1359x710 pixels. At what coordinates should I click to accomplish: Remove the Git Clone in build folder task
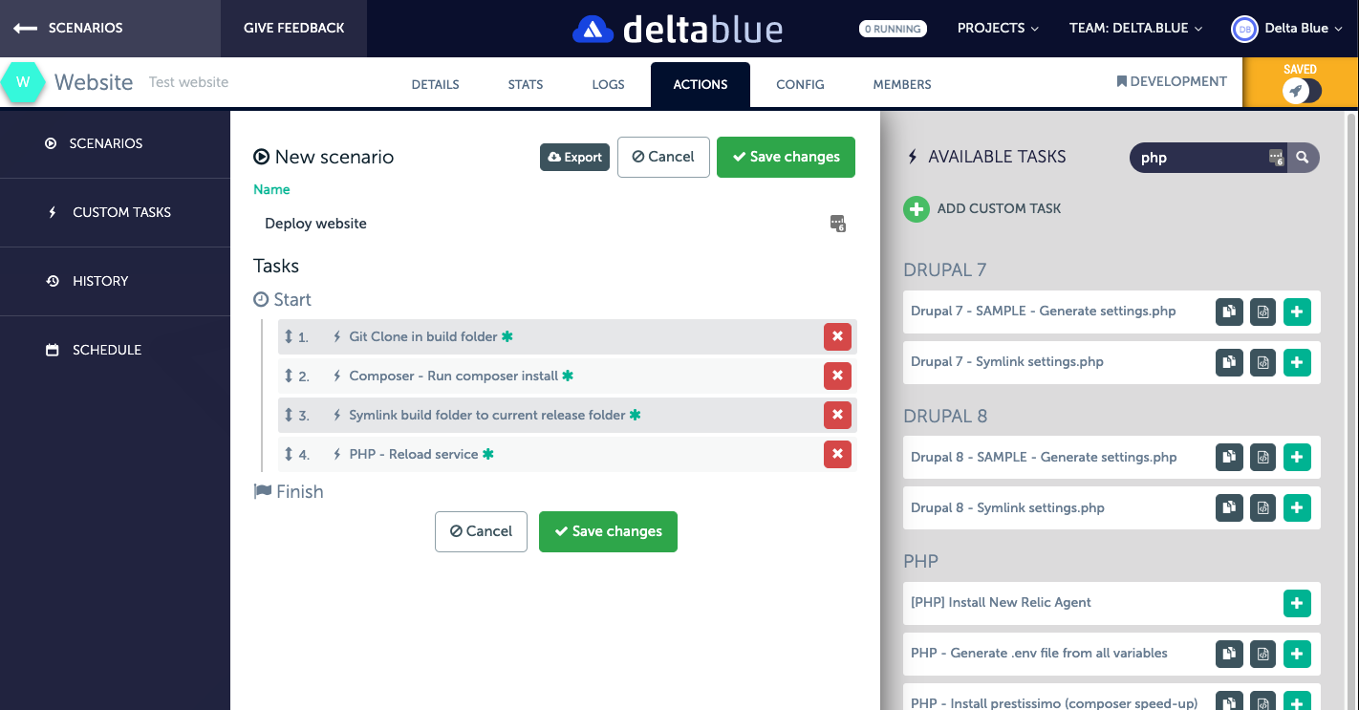[837, 337]
